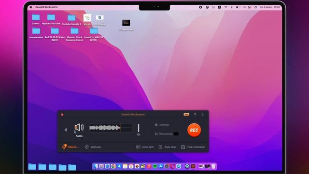309x174 pixels.
Task: Select the 'Monster Truck' desktop folder
Action: (x=74, y=34)
